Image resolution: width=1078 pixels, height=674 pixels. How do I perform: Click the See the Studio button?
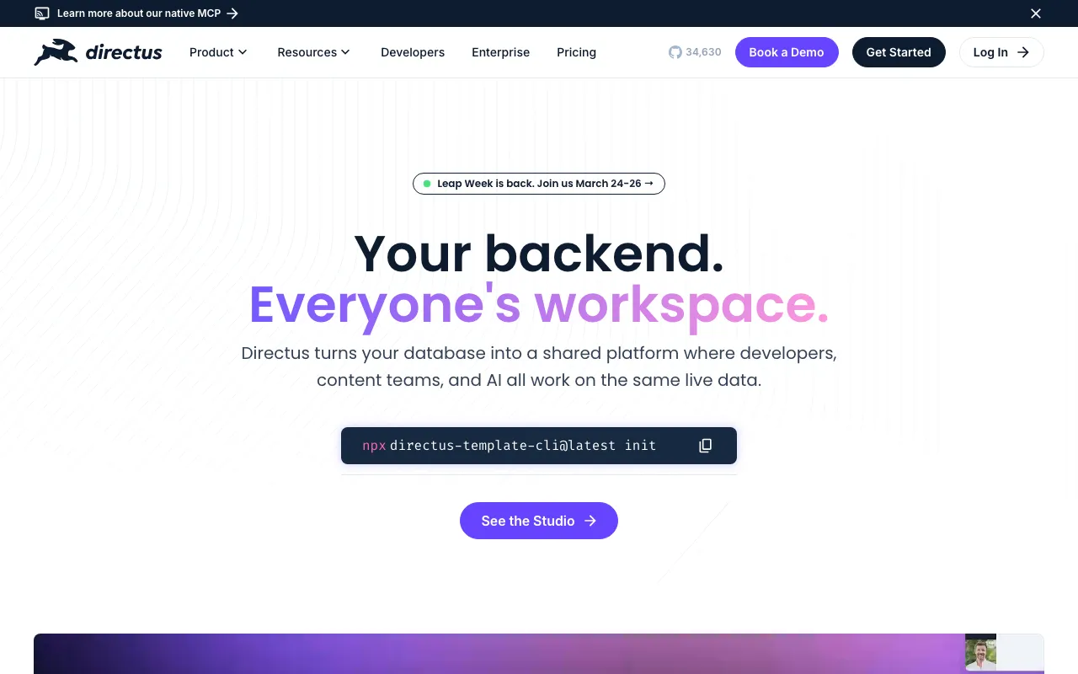(539, 520)
